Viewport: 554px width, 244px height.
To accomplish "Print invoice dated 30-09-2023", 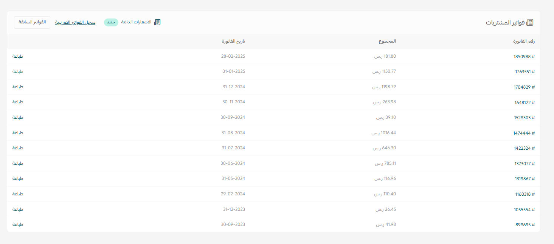I will (x=18, y=224).
